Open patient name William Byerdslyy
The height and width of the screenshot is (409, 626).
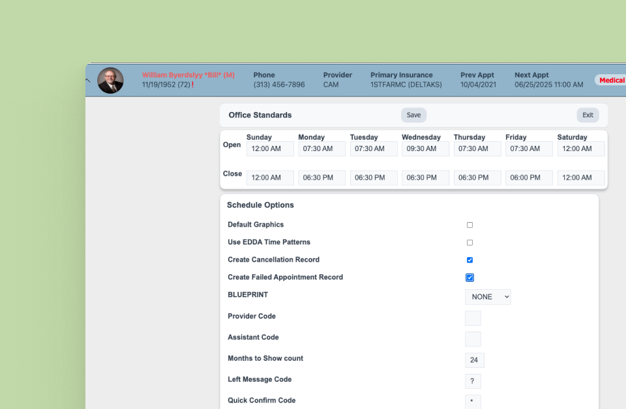coord(188,75)
